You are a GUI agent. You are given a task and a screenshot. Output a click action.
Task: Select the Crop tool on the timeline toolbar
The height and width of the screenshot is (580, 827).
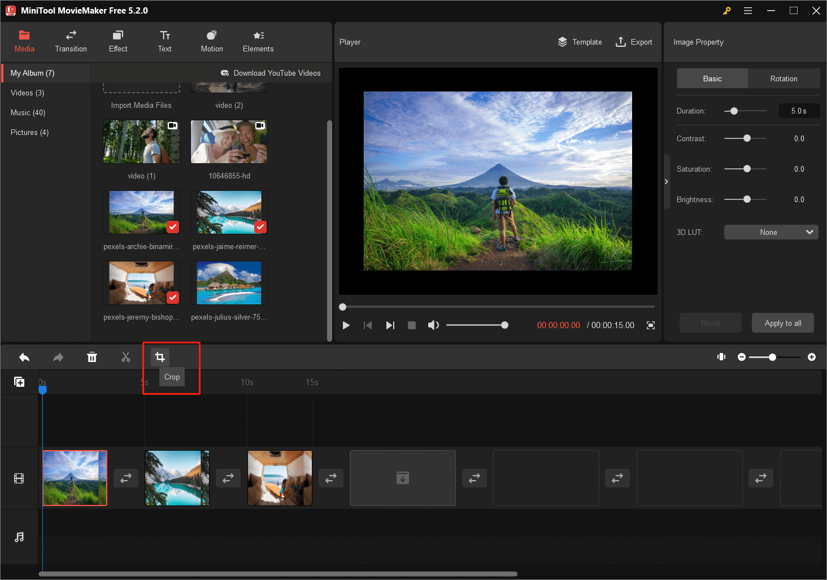[x=159, y=357]
